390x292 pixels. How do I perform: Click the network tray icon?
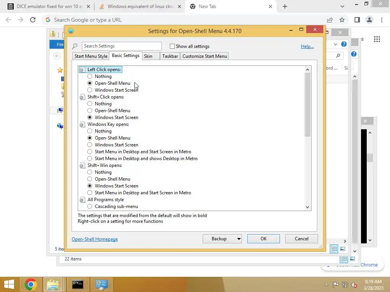pyautogui.click(x=345, y=284)
